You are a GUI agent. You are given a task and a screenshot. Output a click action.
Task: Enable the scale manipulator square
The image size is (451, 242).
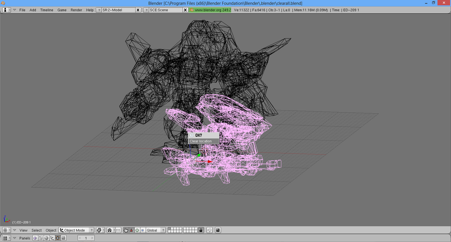pos(142,230)
